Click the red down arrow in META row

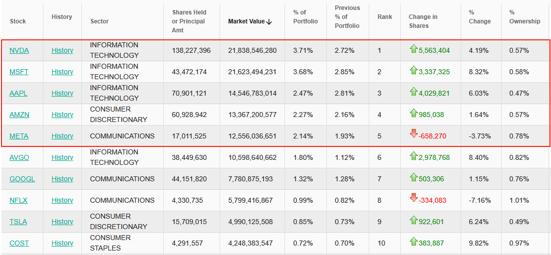point(413,133)
